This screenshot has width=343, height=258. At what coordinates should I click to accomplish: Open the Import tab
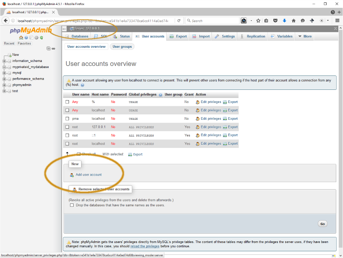click(x=201, y=36)
